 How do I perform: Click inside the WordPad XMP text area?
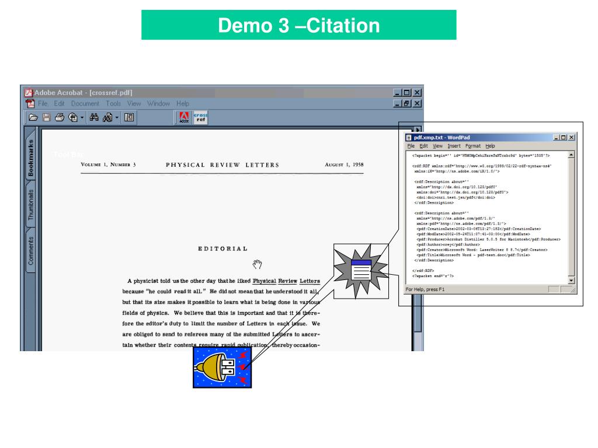[x=486, y=218]
